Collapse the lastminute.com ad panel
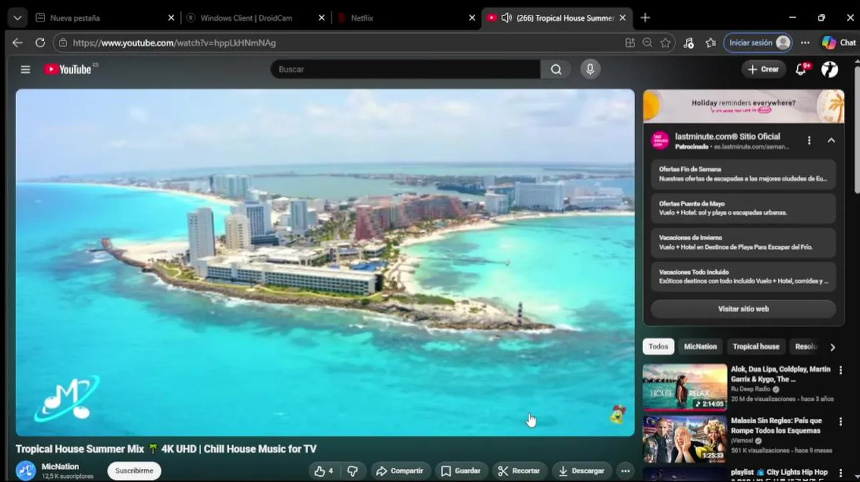 831,141
